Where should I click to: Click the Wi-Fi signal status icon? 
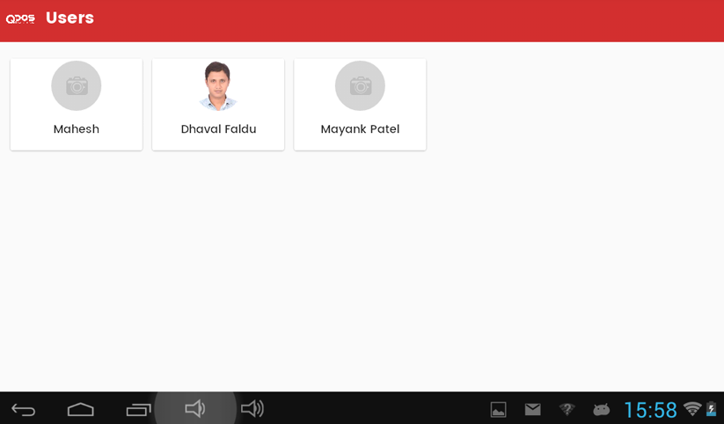point(692,408)
